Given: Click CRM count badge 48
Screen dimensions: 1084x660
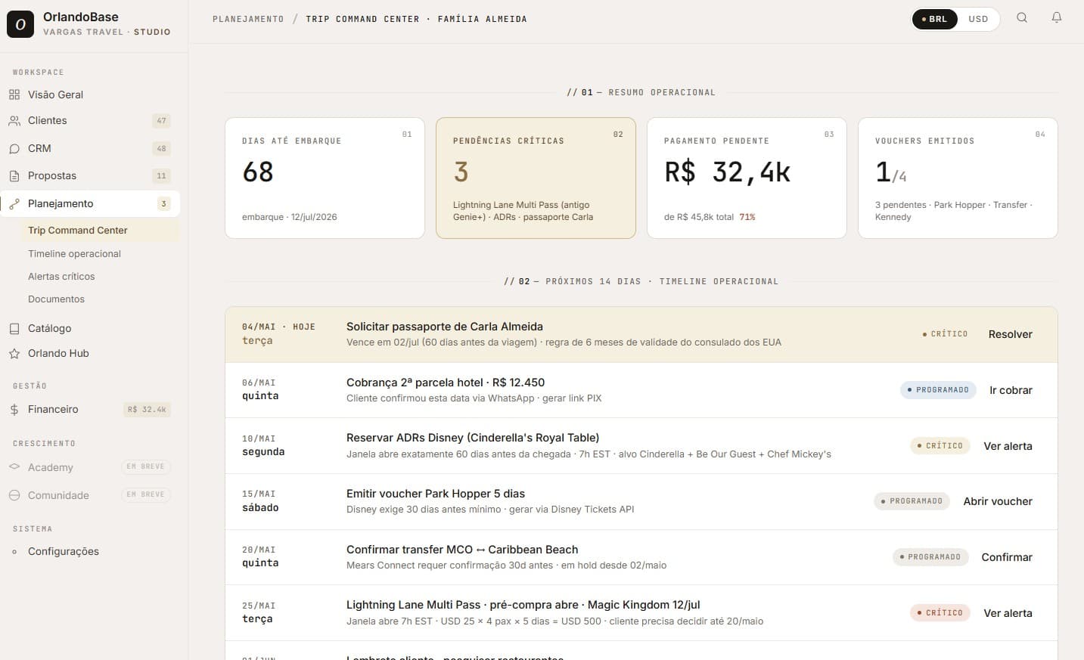Looking at the screenshot, I should click(x=161, y=149).
